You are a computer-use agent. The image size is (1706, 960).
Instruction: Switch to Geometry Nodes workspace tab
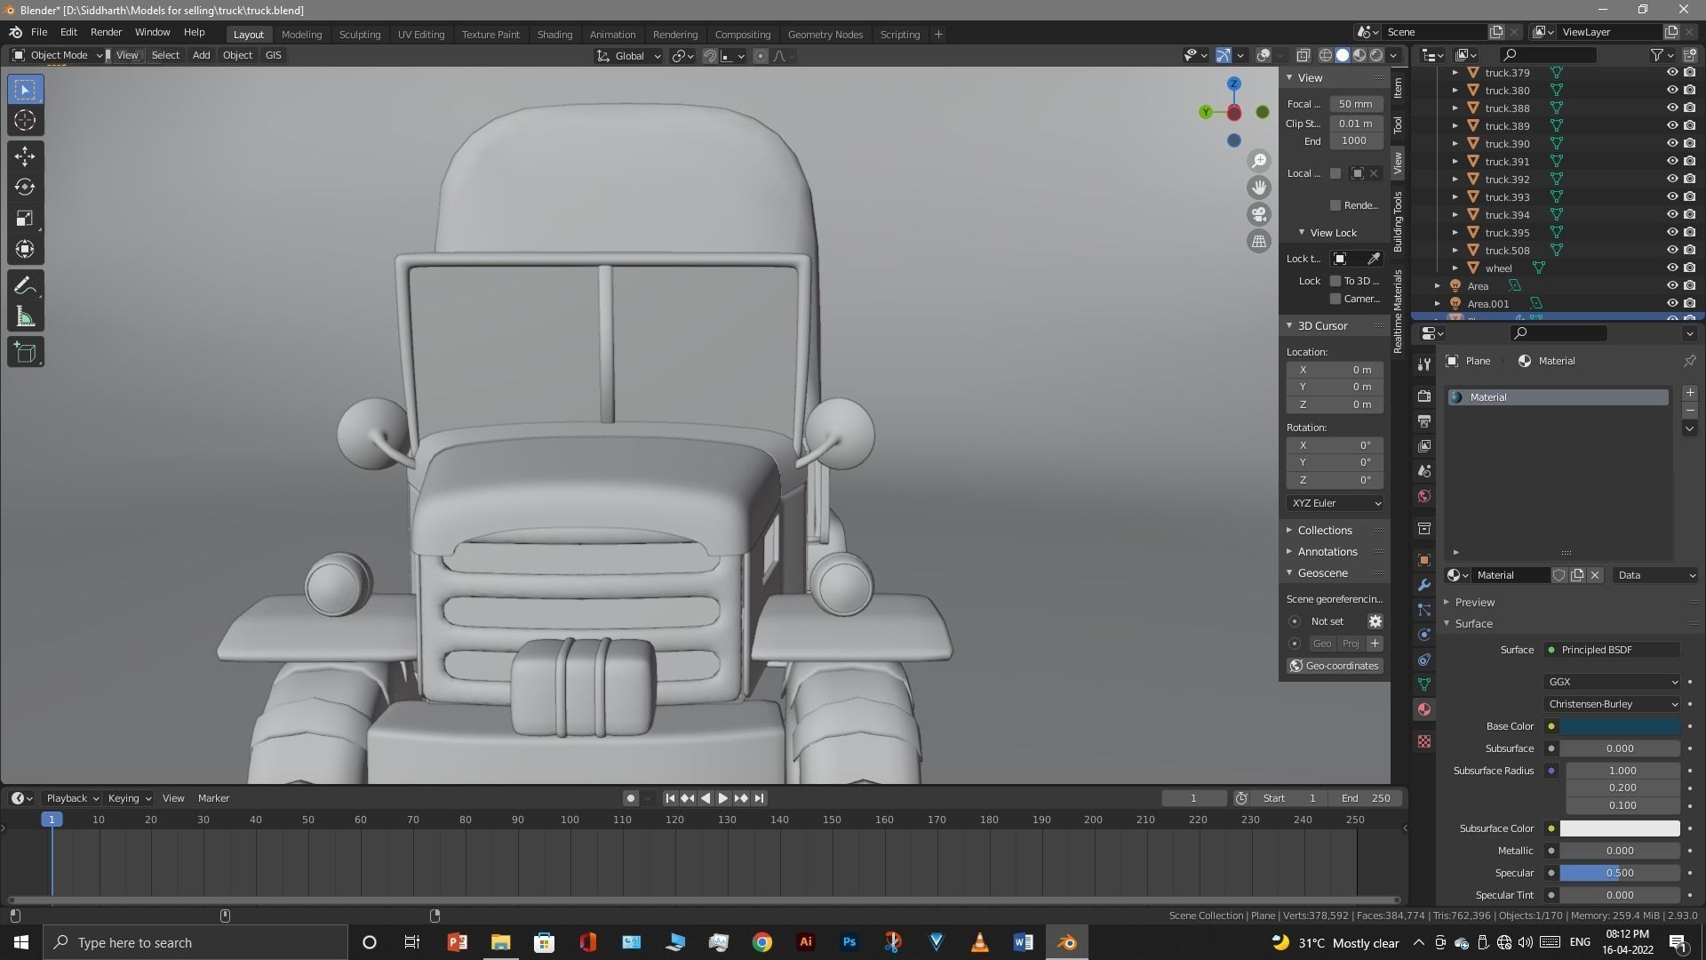[825, 35]
